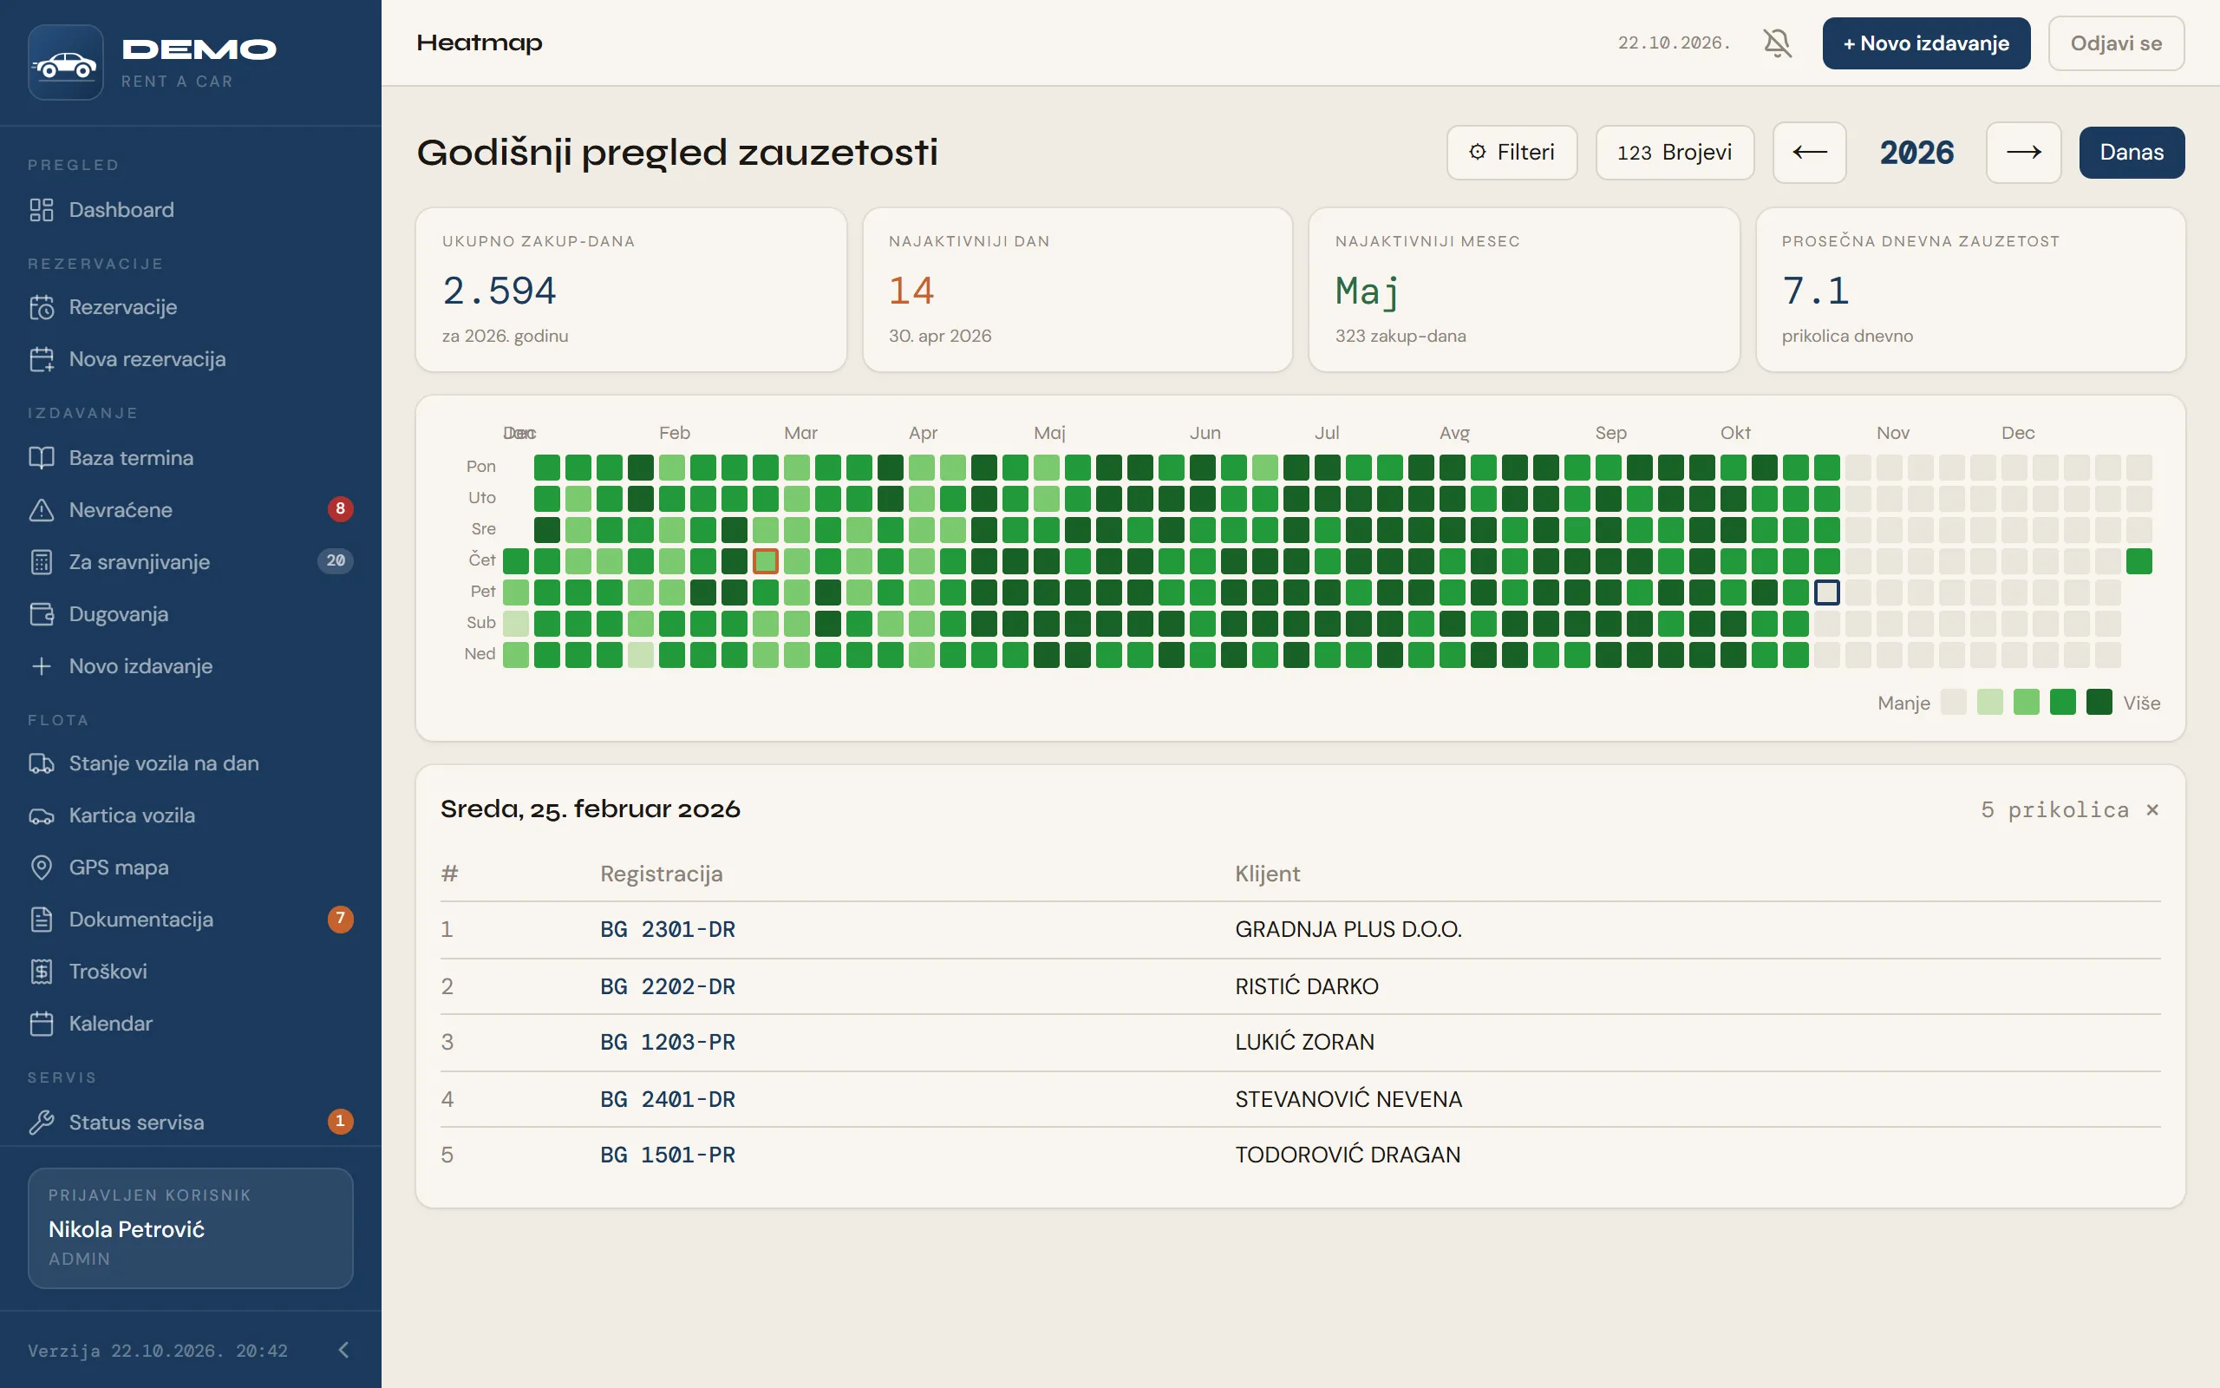Screen dimensions: 2220x1388
Task: Click the Nevraćene warning triangle icon
Action: point(42,510)
